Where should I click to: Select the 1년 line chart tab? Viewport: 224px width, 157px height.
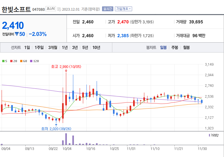[65, 47]
